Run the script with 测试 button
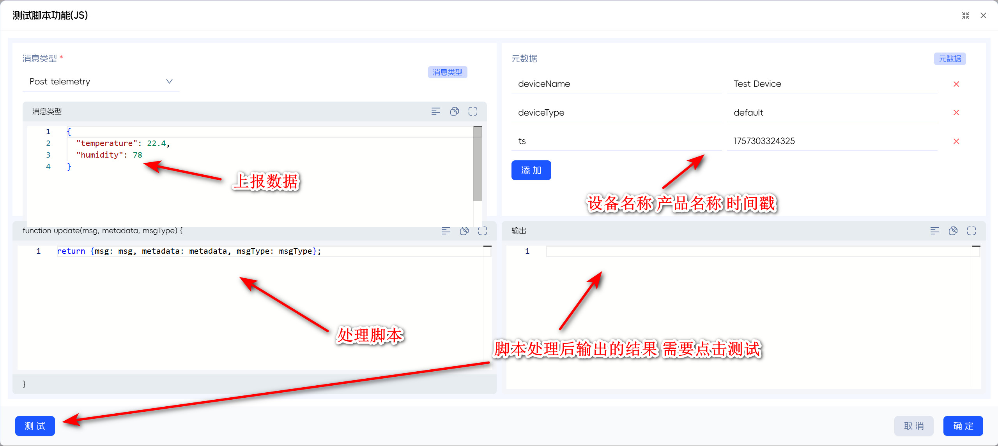Screen dimensions: 998x446 point(35,426)
